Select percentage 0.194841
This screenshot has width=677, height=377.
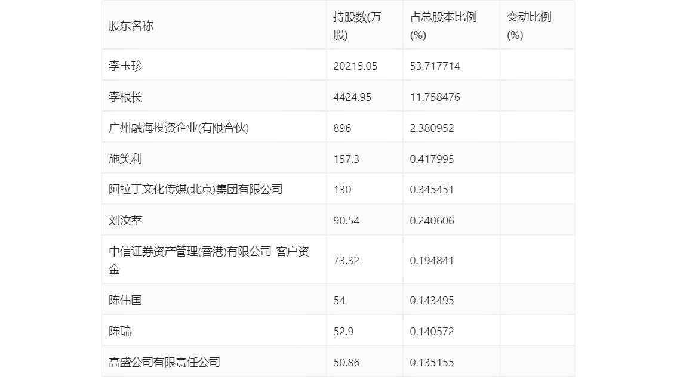(x=432, y=261)
